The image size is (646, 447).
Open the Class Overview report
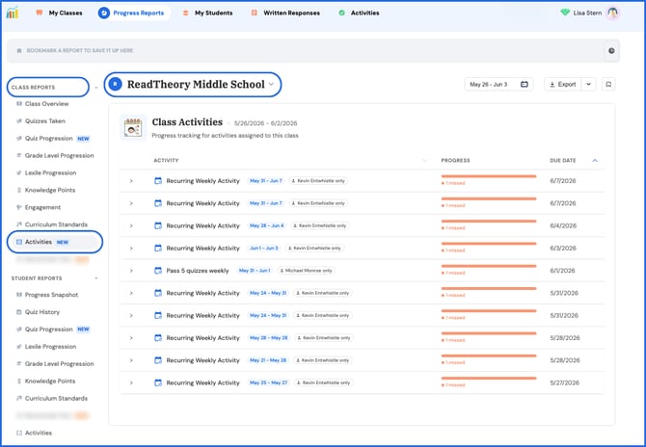click(46, 104)
